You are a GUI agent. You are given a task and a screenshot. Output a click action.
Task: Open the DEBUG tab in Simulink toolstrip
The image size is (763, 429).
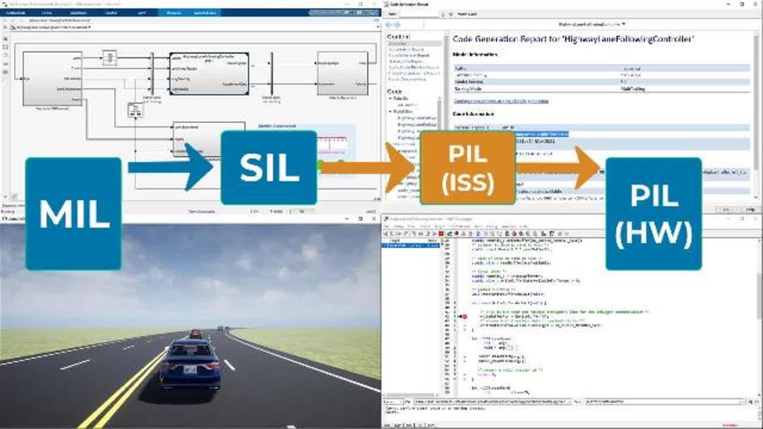46,12
